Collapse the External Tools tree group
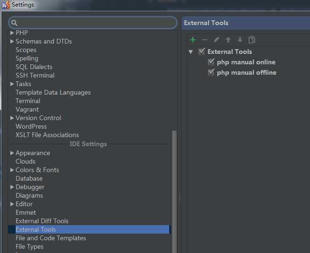The width and height of the screenshot is (310, 253). coord(191,52)
